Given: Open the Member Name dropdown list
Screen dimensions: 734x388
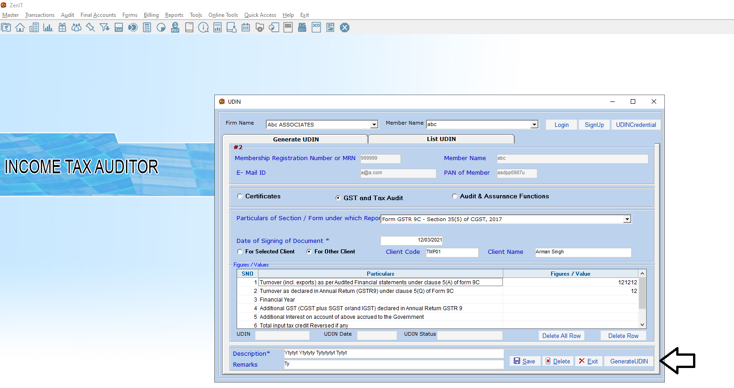Looking at the screenshot, I should [x=534, y=125].
